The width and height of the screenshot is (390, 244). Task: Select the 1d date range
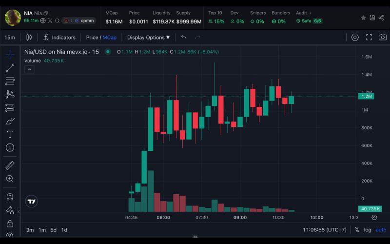tap(64, 230)
